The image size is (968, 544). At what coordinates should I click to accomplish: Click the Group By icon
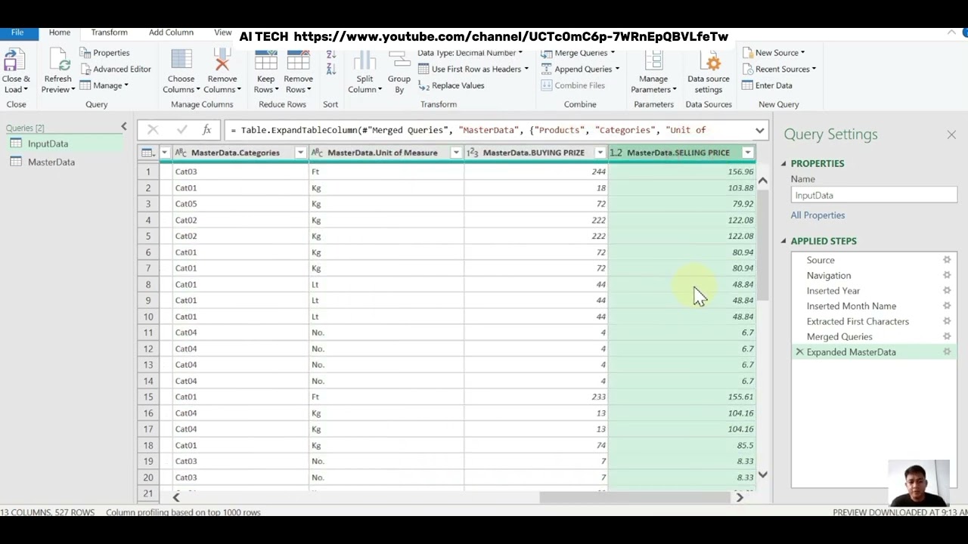coord(399,60)
